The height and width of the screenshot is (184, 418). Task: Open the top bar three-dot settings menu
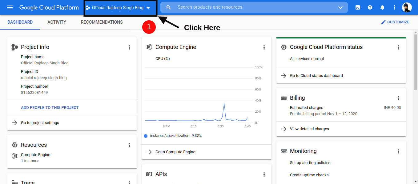395,7
